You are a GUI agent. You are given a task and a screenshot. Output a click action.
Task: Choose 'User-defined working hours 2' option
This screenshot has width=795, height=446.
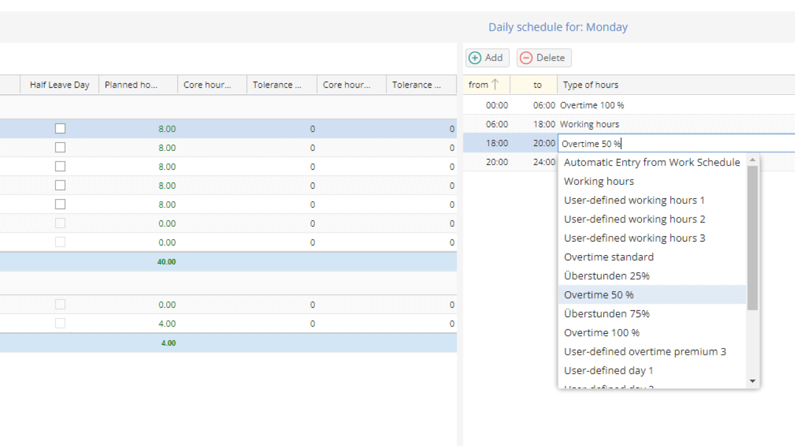(x=634, y=219)
